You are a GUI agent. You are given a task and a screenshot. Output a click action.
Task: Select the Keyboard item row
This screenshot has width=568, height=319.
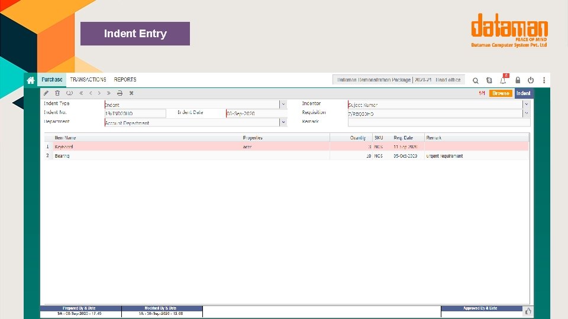(286, 147)
